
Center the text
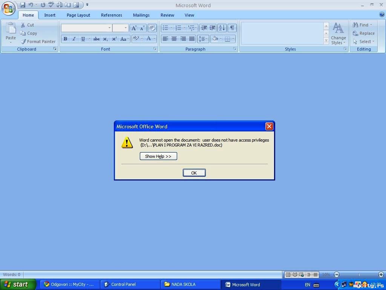click(174, 39)
